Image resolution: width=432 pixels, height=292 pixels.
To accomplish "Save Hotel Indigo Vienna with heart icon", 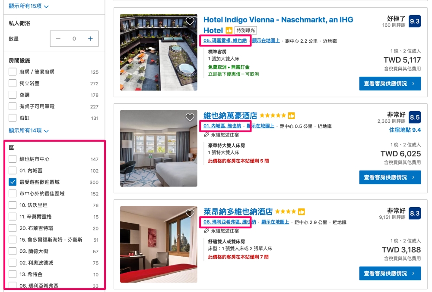I will (190, 21).
